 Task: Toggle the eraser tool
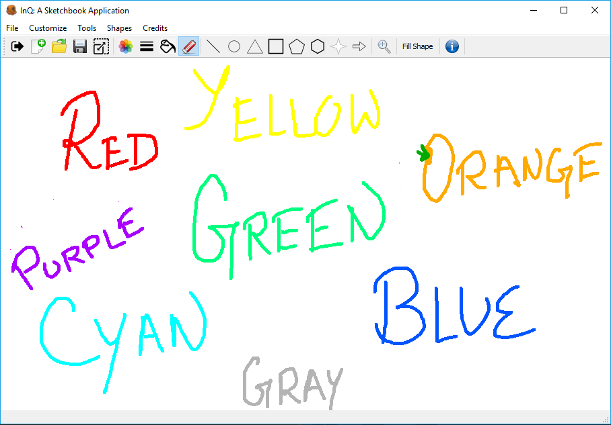coord(189,46)
